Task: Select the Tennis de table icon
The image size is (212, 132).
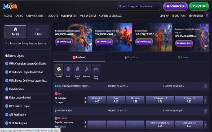Action: point(77,69)
